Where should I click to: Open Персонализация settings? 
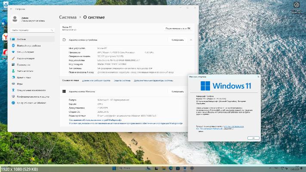click(x=32, y=58)
